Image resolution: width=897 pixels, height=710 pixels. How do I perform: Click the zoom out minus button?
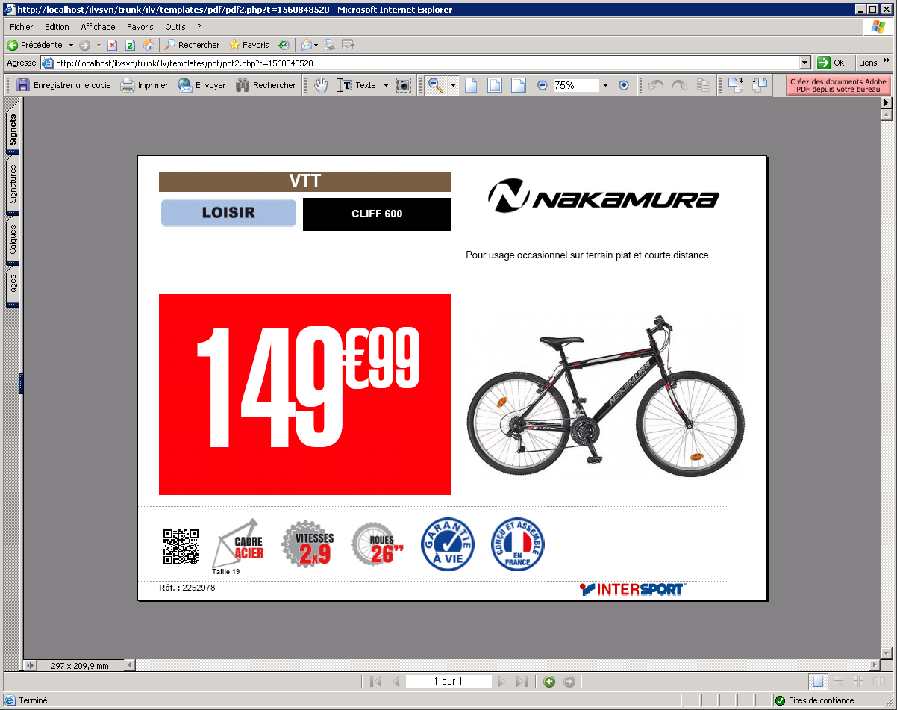point(543,85)
